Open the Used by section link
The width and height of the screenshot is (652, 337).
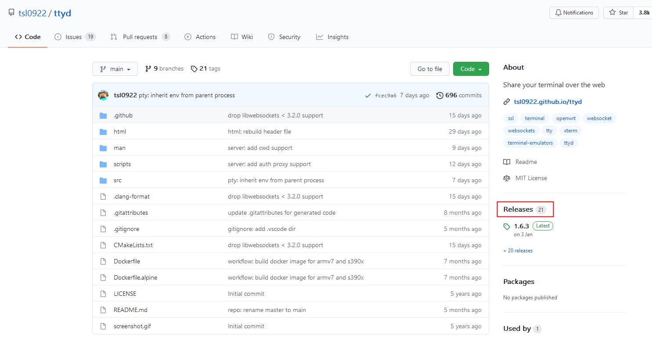pos(522,329)
